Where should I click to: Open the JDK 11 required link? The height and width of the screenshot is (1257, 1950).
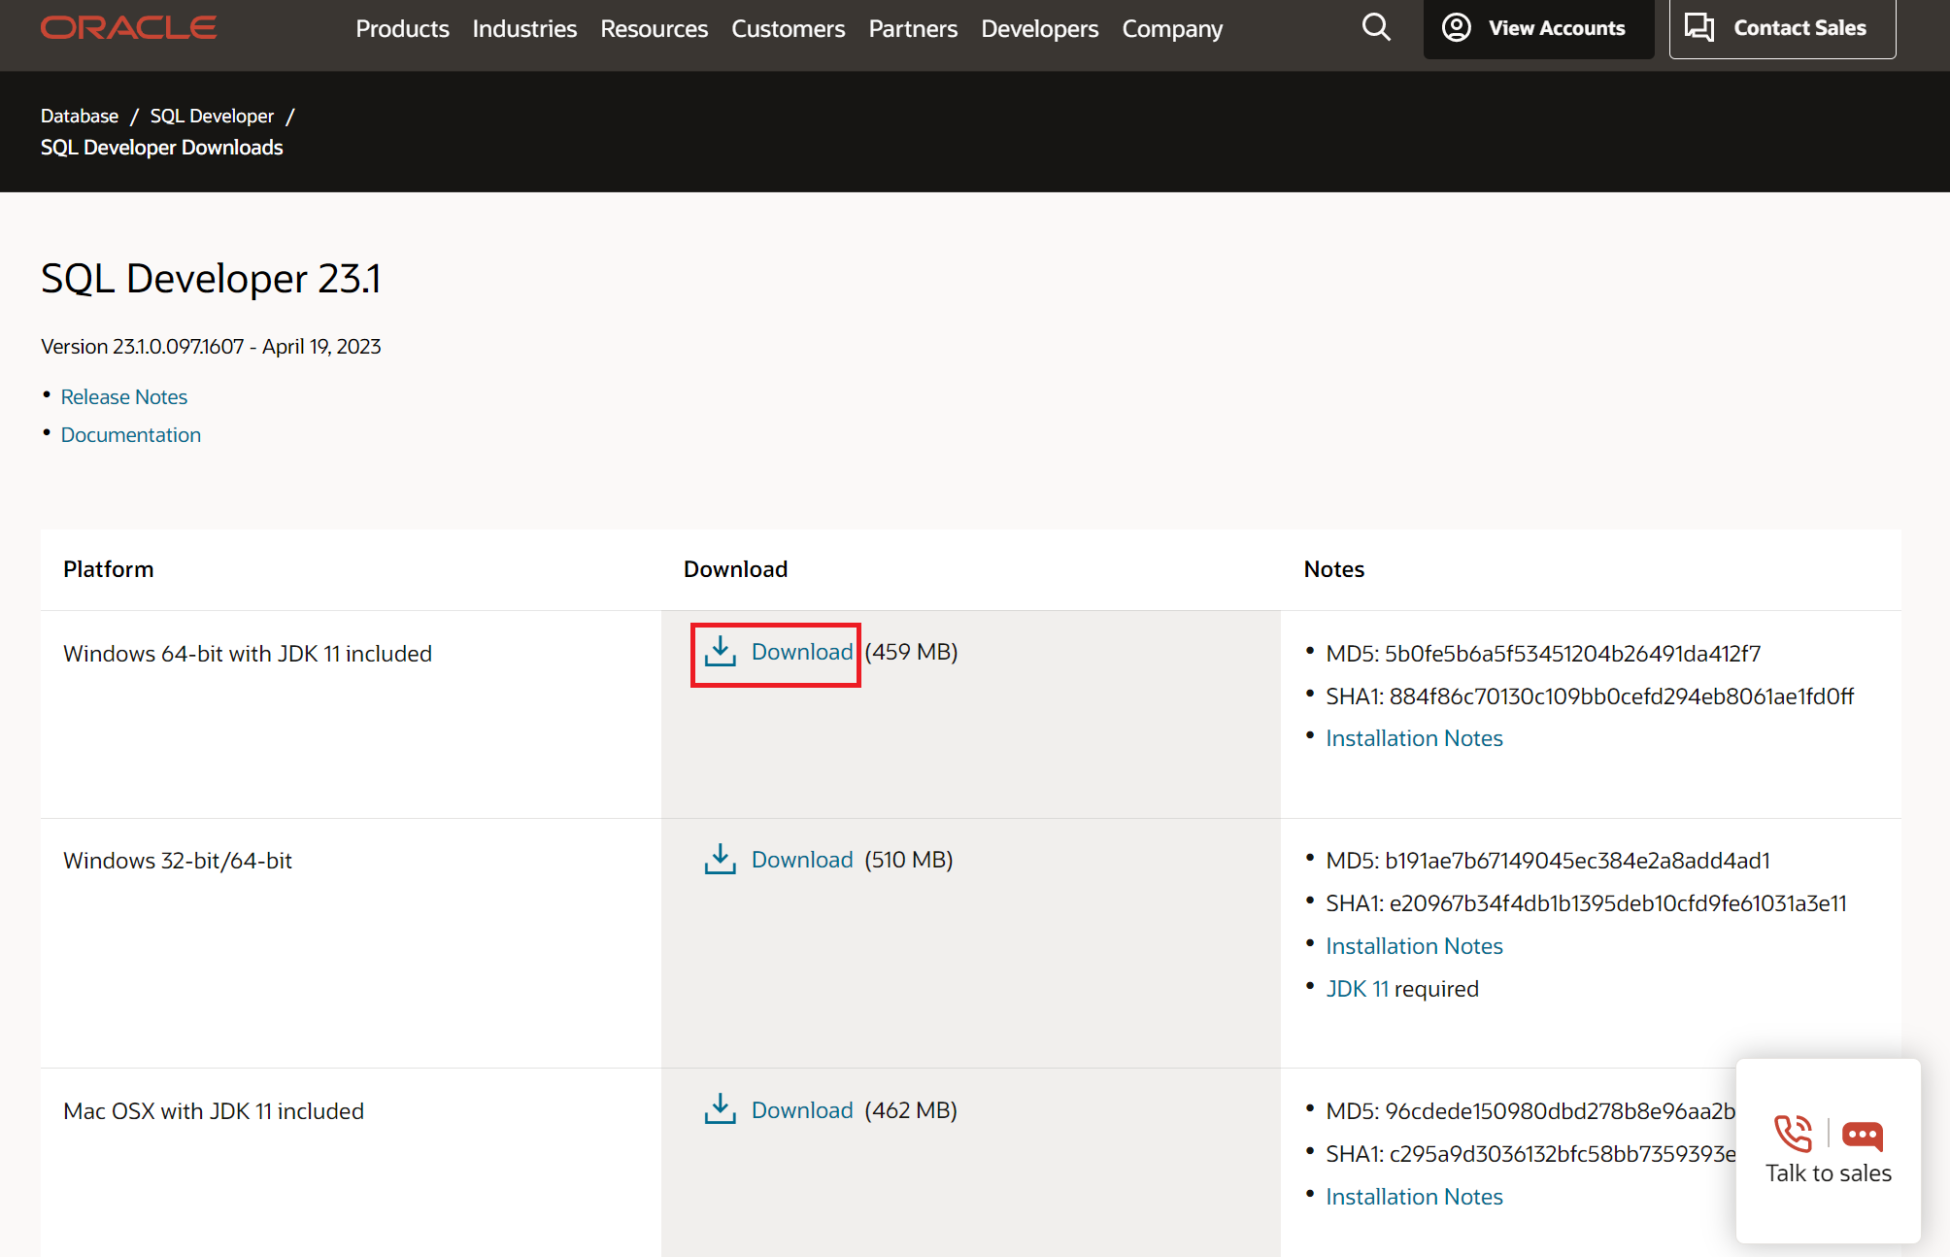coord(1357,988)
